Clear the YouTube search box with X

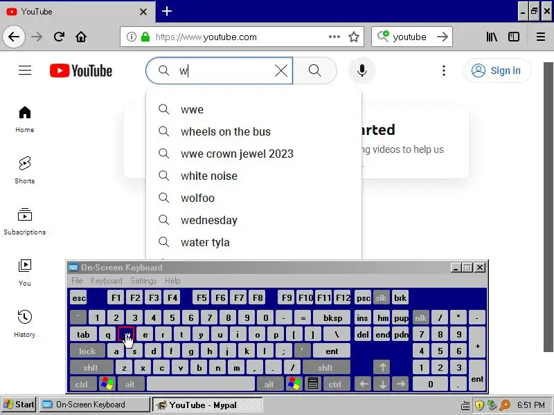click(x=281, y=71)
